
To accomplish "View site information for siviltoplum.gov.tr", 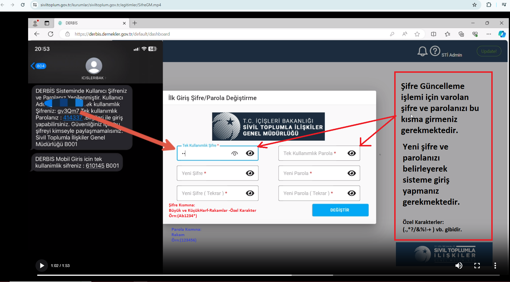I will (35, 5).
